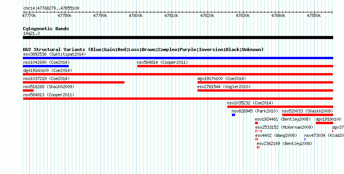Viewport: 344px width, 174px height.
Task: Click the red dgv1917n100 loss bar
Action: point(265,82)
